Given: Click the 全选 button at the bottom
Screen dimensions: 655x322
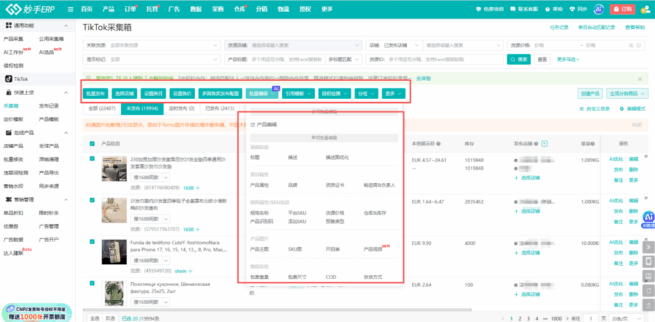Looking at the screenshot, I should tap(95, 318).
